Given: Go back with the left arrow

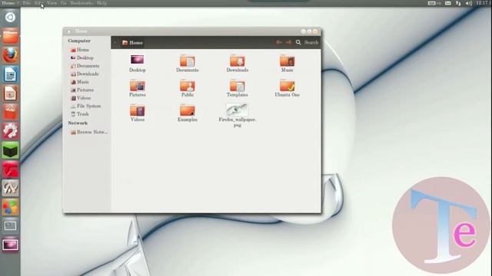Looking at the screenshot, I should [278, 42].
